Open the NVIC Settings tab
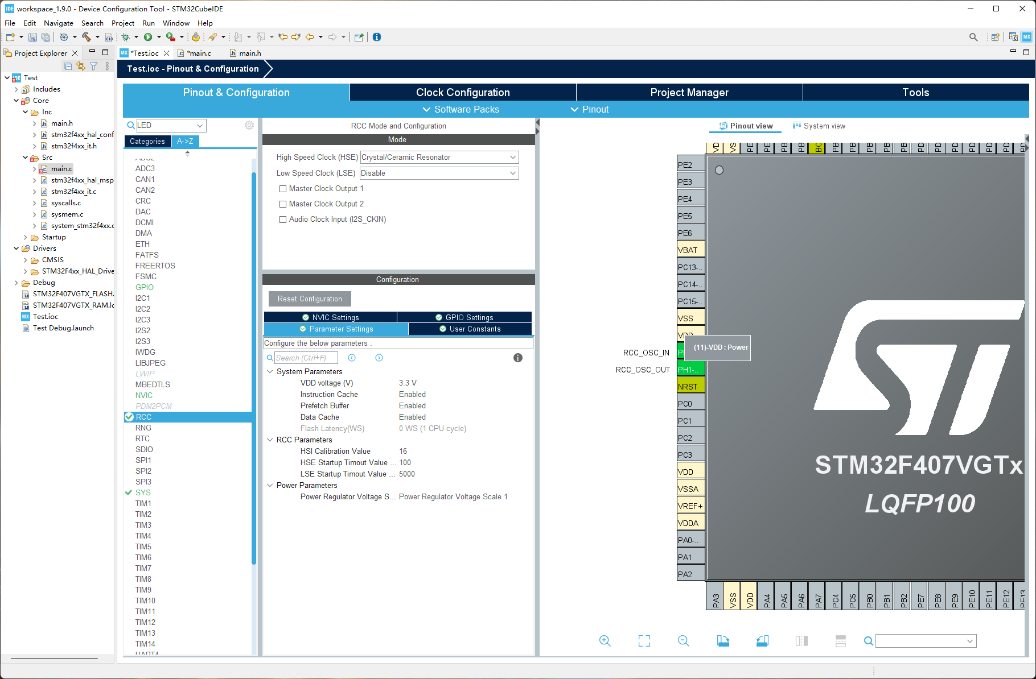 click(330, 317)
